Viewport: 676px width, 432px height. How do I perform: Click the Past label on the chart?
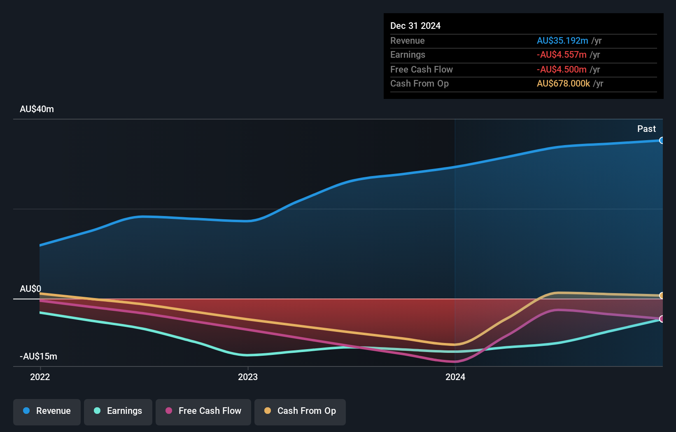(x=646, y=129)
